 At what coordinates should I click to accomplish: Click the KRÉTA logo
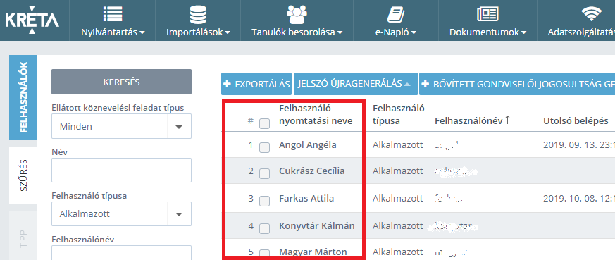[32, 19]
